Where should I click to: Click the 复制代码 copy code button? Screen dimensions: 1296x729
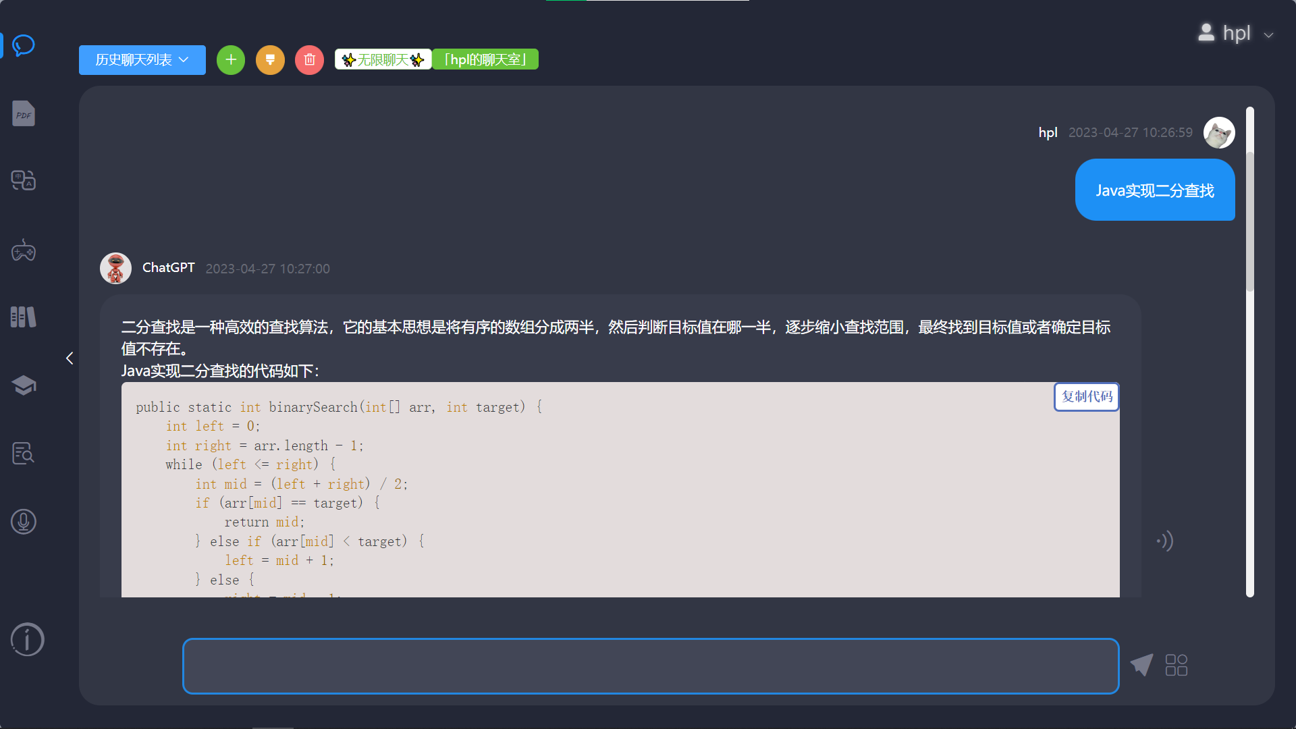tap(1086, 397)
